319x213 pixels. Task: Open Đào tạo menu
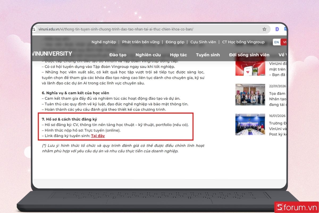tap(118, 55)
